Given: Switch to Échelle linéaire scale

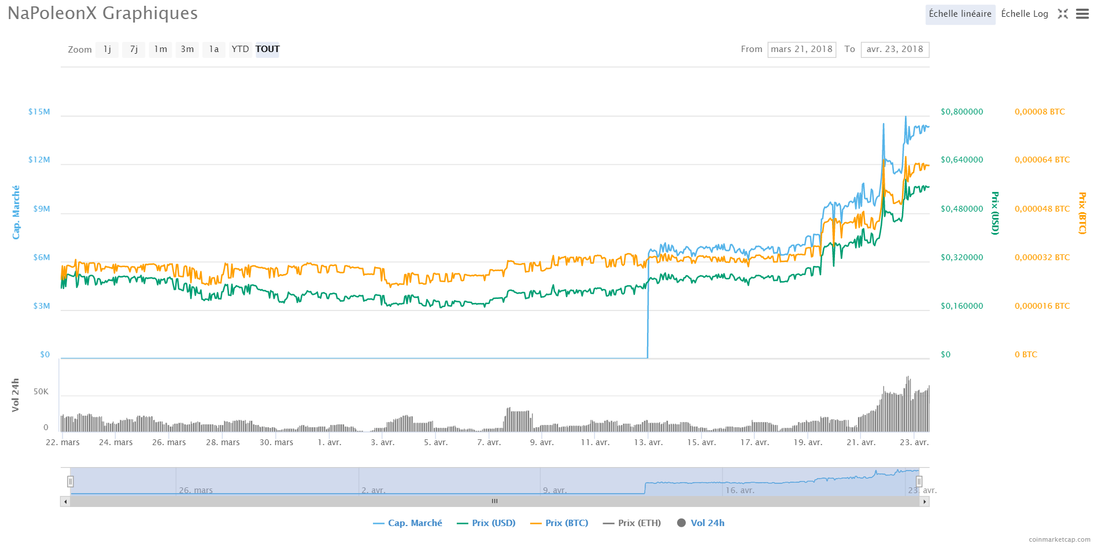Looking at the screenshot, I should tap(960, 14).
